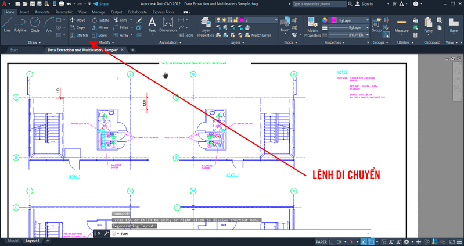
Task: Expand the Draw panel
Action: click(34, 42)
